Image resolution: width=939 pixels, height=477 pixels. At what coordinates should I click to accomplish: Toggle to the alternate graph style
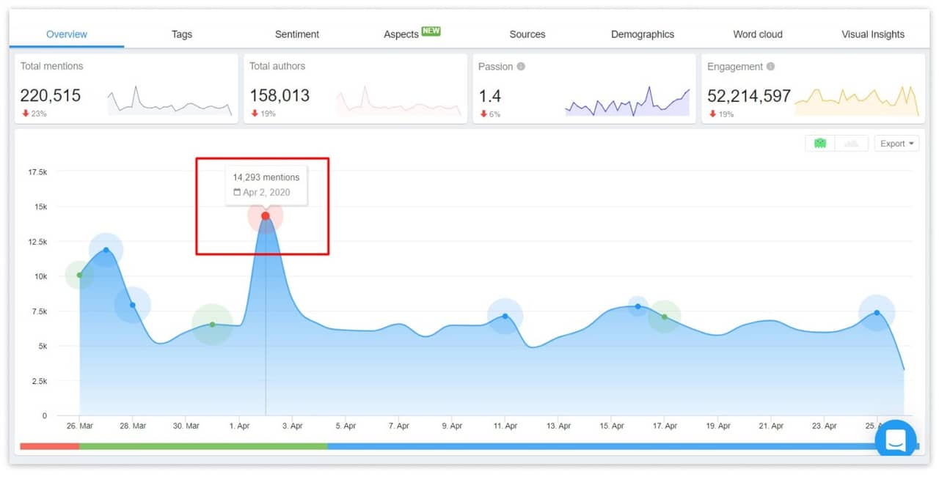coord(851,143)
